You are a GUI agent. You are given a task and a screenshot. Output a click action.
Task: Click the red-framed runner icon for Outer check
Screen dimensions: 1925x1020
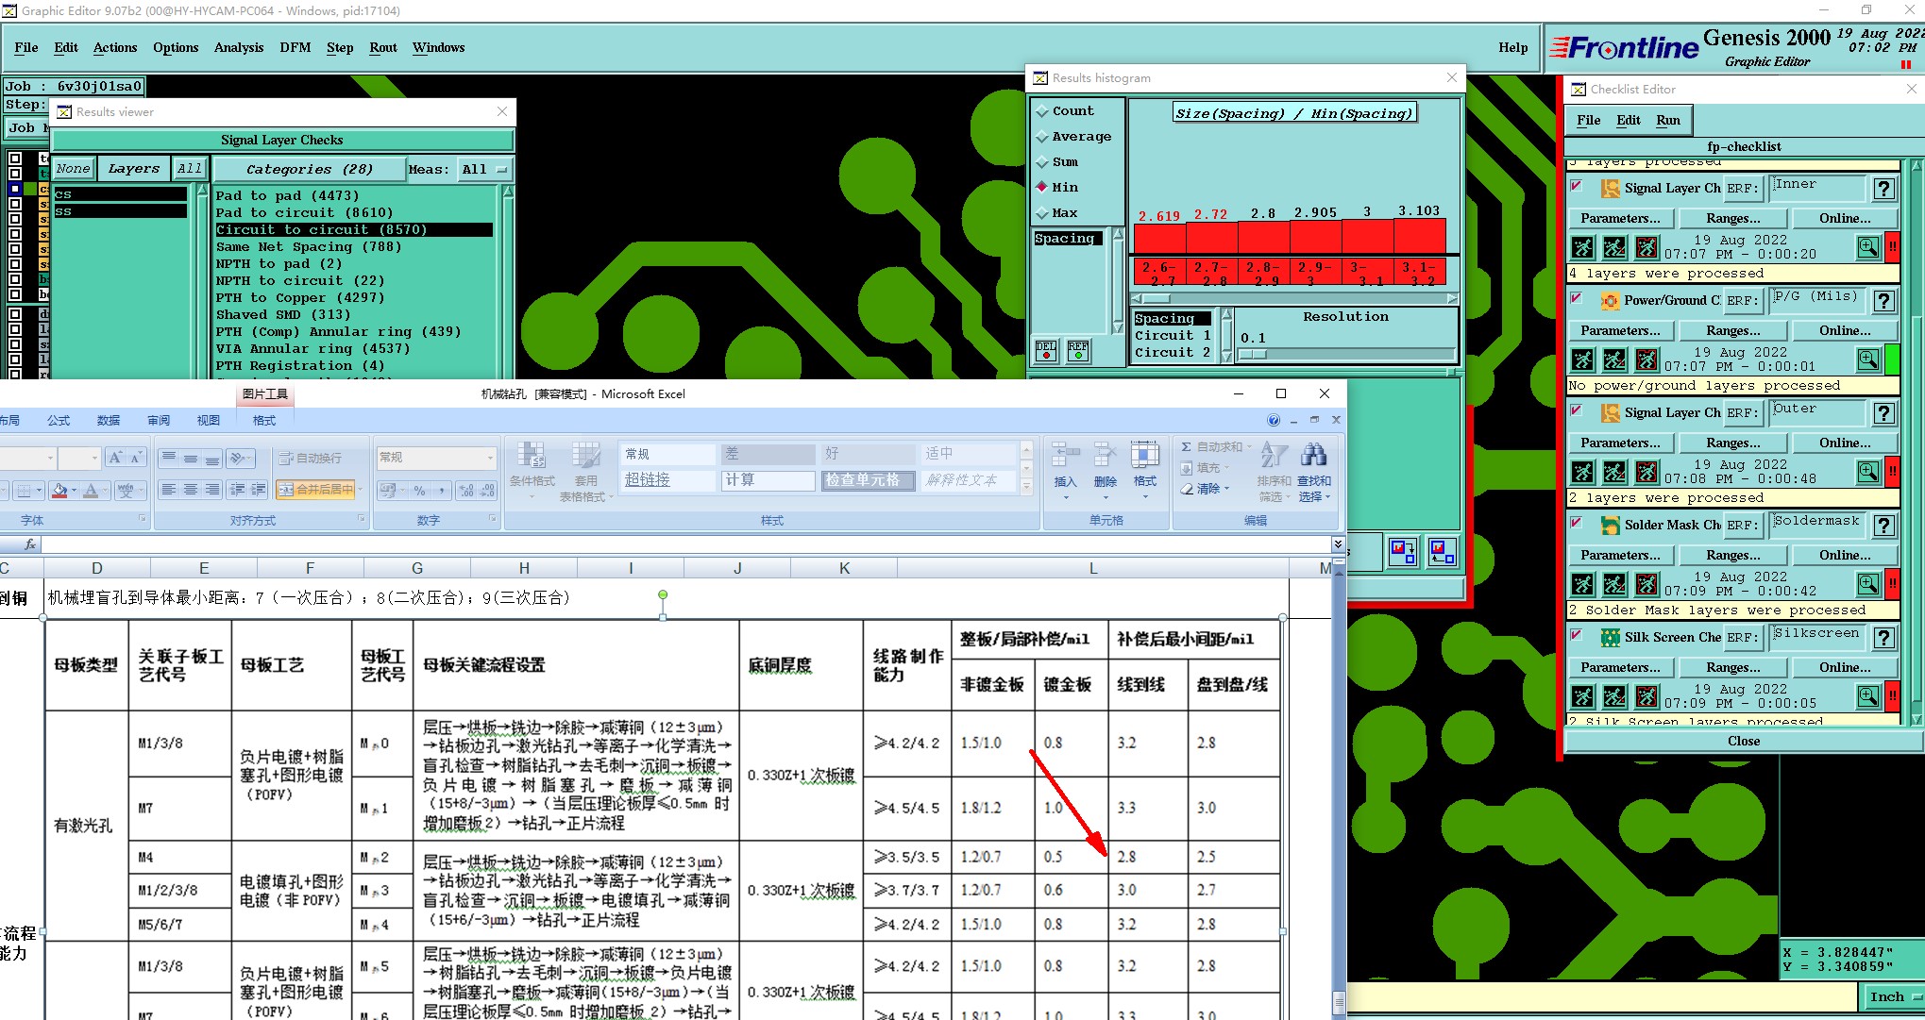click(1646, 472)
